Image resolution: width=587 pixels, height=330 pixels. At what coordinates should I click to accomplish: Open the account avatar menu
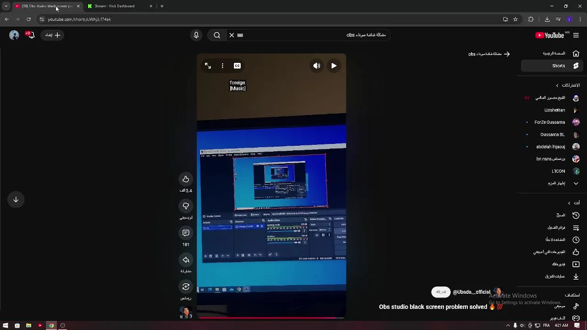[x=14, y=35]
